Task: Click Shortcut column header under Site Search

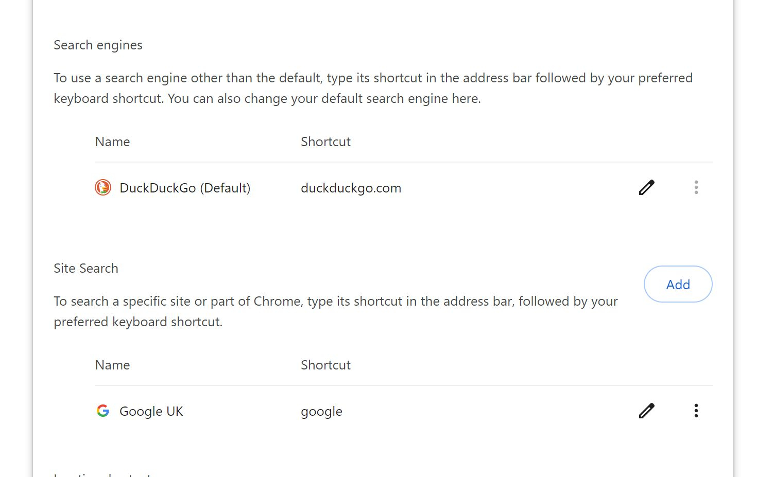Action: 325,365
